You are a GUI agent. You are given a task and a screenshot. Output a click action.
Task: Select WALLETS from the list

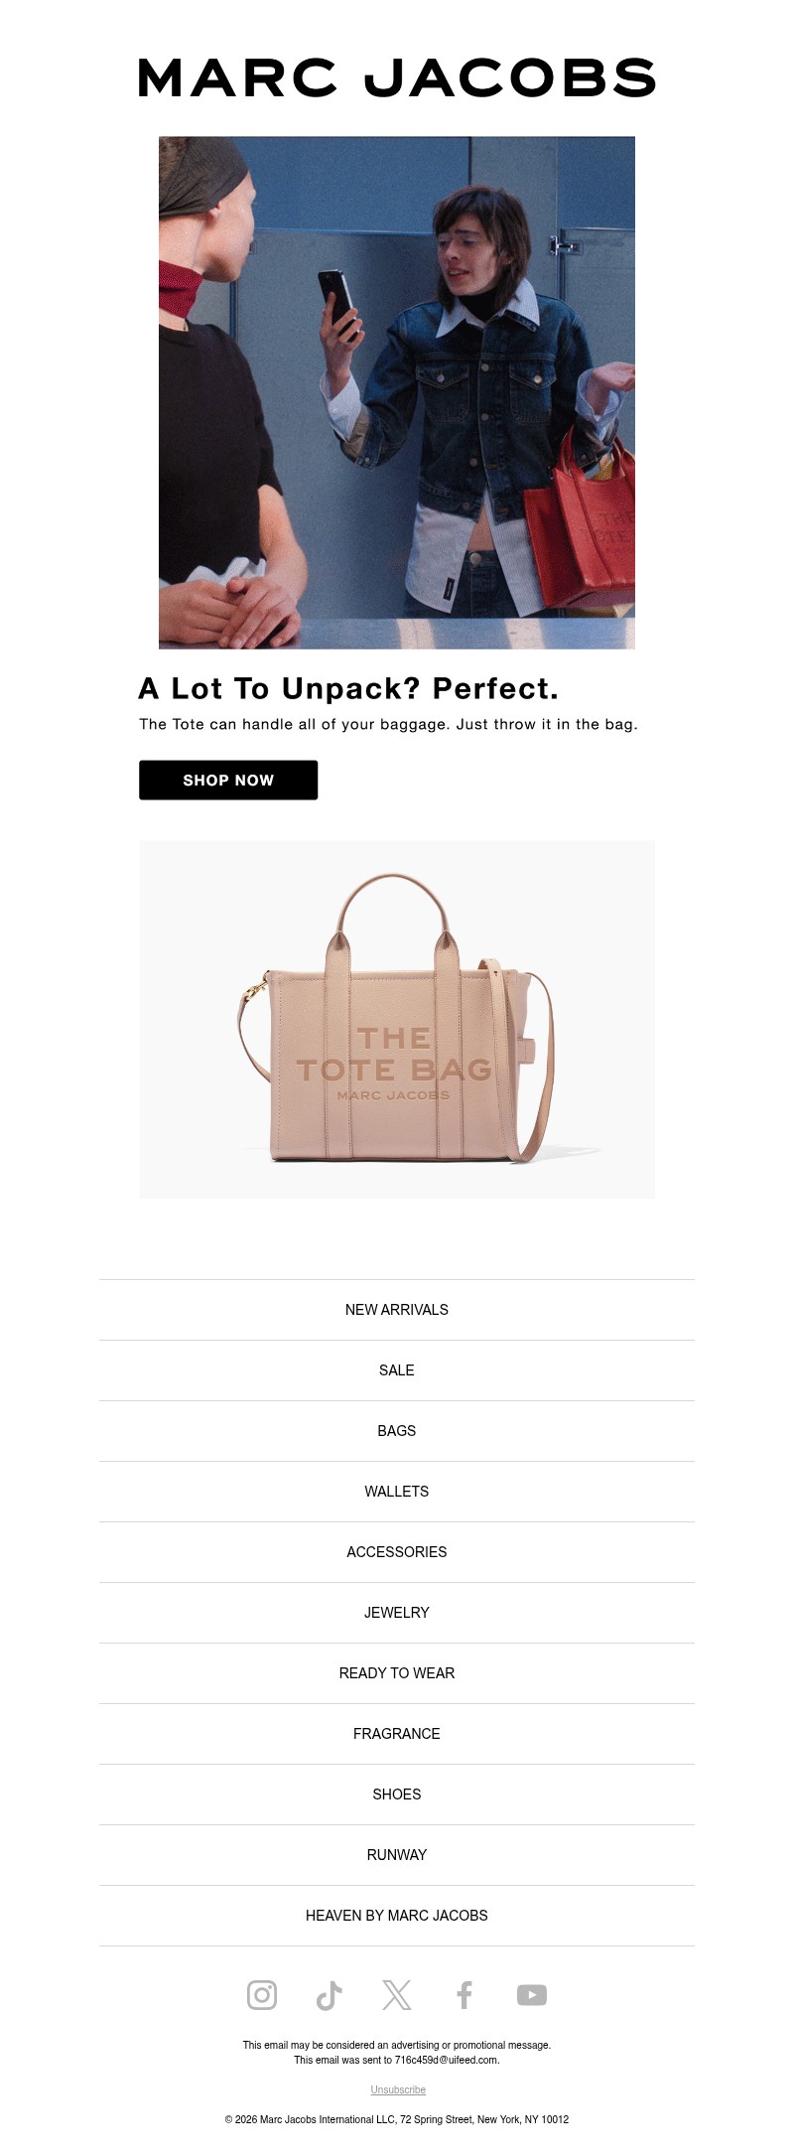click(397, 1492)
